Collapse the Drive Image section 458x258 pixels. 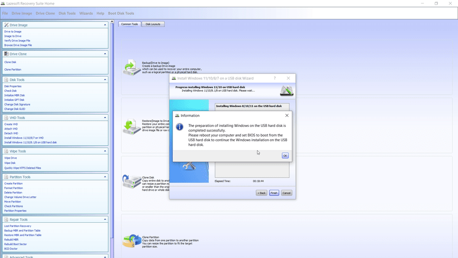[105, 25]
